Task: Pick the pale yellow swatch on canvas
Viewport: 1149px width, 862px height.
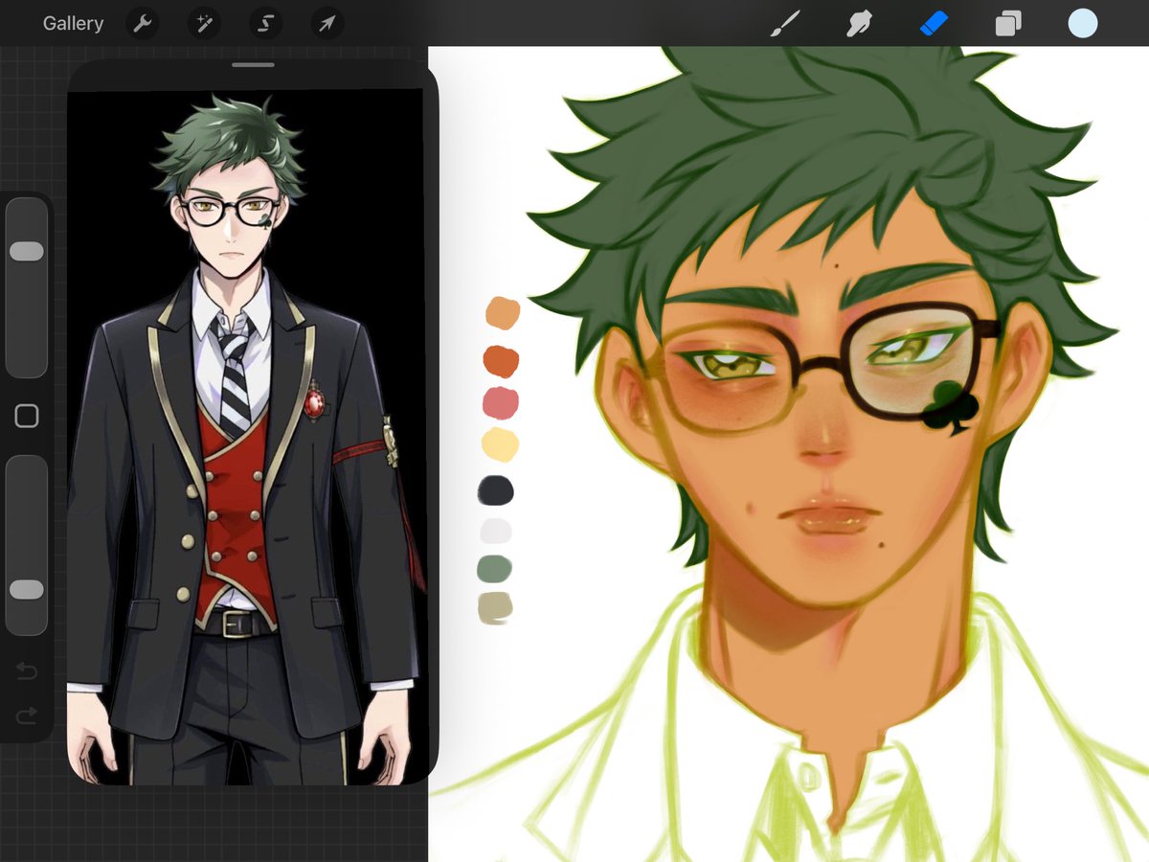Action: click(x=499, y=445)
